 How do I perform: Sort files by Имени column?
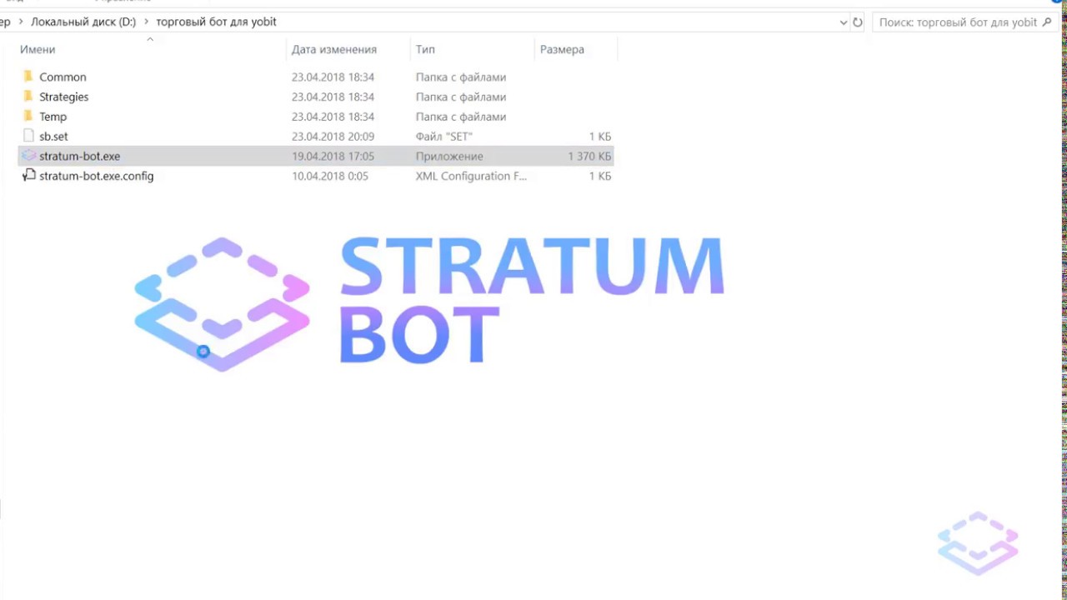point(38,50)
